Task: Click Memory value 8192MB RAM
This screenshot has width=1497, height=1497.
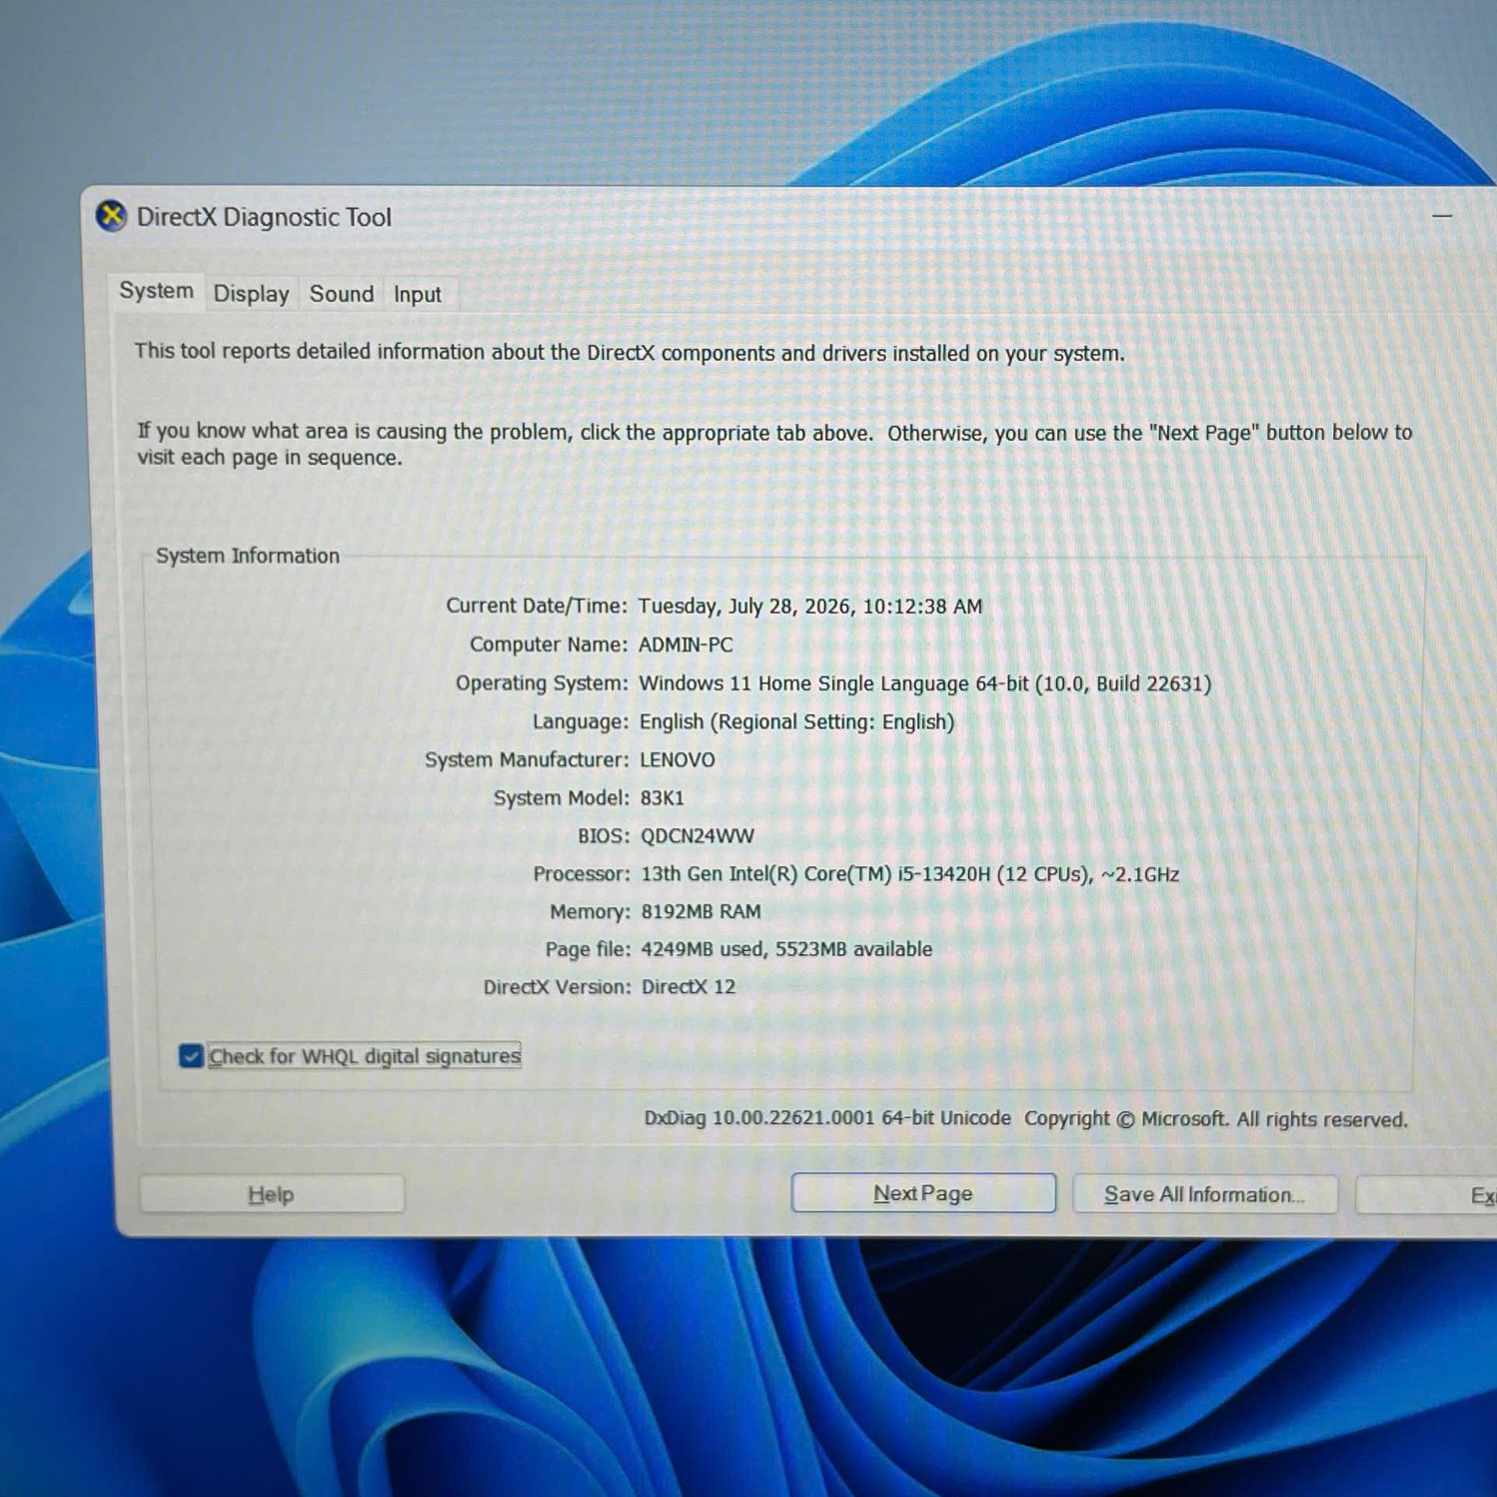Action: coord(701,911)
